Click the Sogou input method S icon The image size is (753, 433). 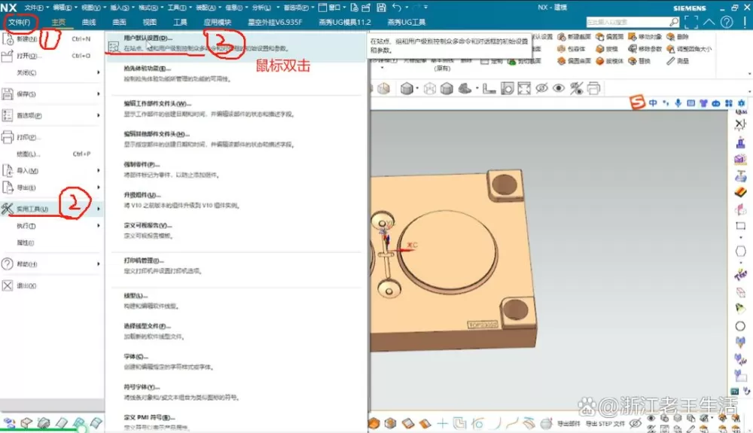point(637,102)
